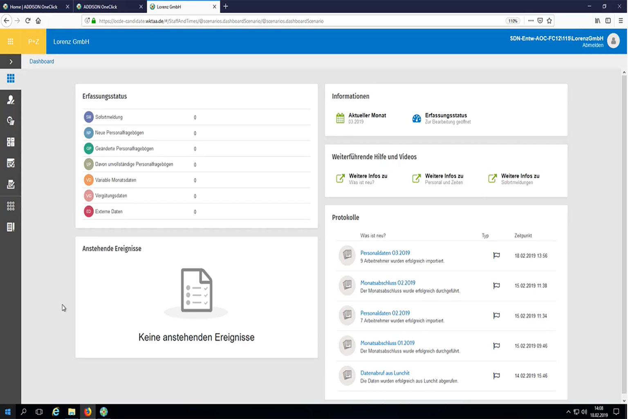Open Firefox three-dot page actions menu

pos(531,21)
